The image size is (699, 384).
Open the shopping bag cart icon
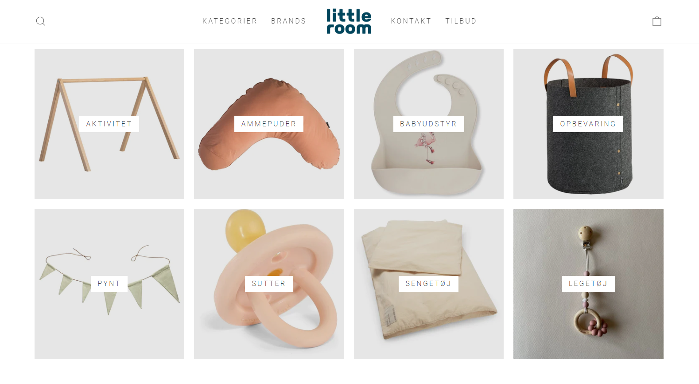tap(657, 21)
